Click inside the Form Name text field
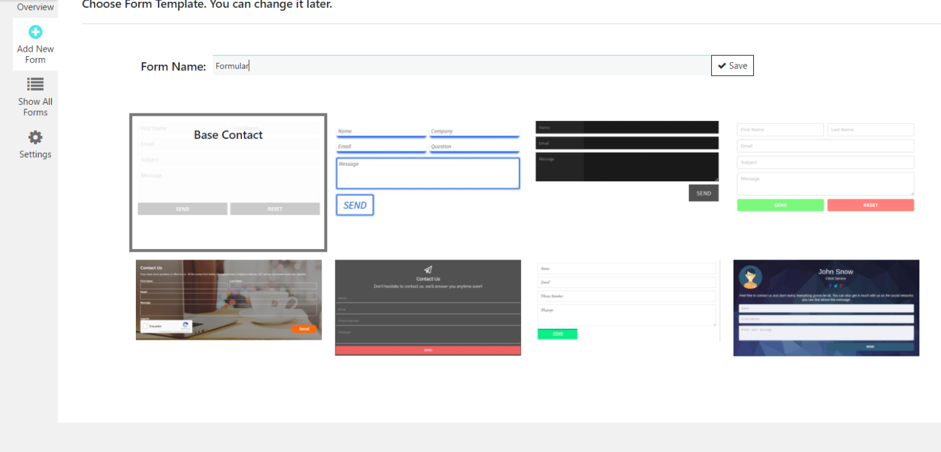This screenshot has height=452, width=941. tap(461, 66)
